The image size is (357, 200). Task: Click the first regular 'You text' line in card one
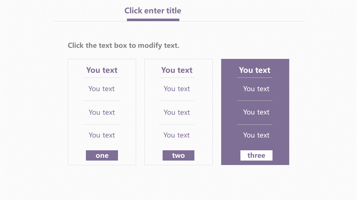pos(102,89)
